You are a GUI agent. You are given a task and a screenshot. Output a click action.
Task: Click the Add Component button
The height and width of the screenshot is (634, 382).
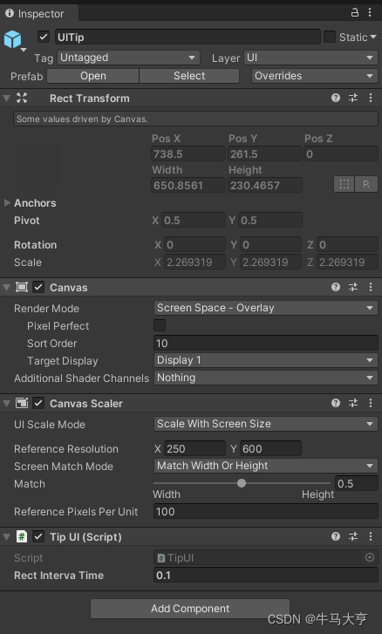point(190,609)
